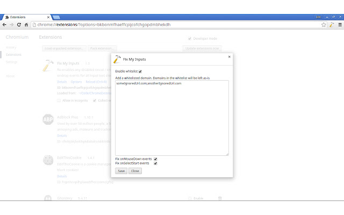Toggle Fix onMouseDown events checkbox
344x215 pixels.
155,159
